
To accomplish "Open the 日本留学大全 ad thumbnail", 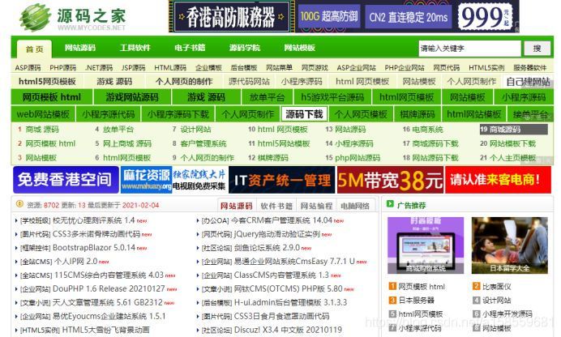I will [509, 245].
